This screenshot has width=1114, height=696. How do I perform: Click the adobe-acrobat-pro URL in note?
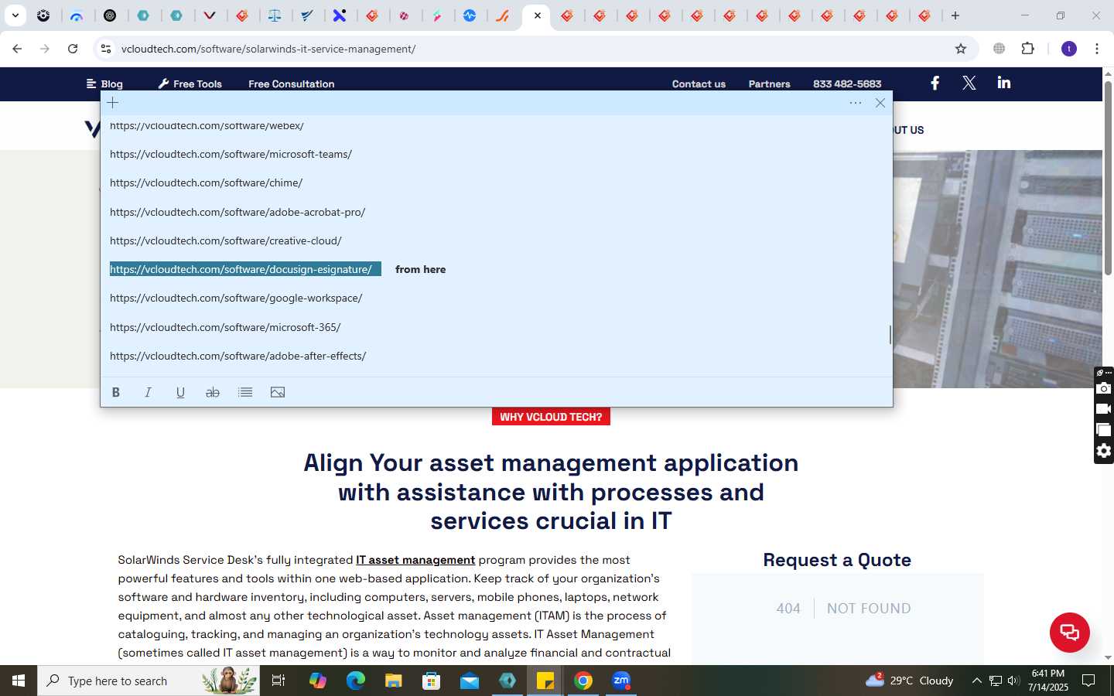point(237,212)
